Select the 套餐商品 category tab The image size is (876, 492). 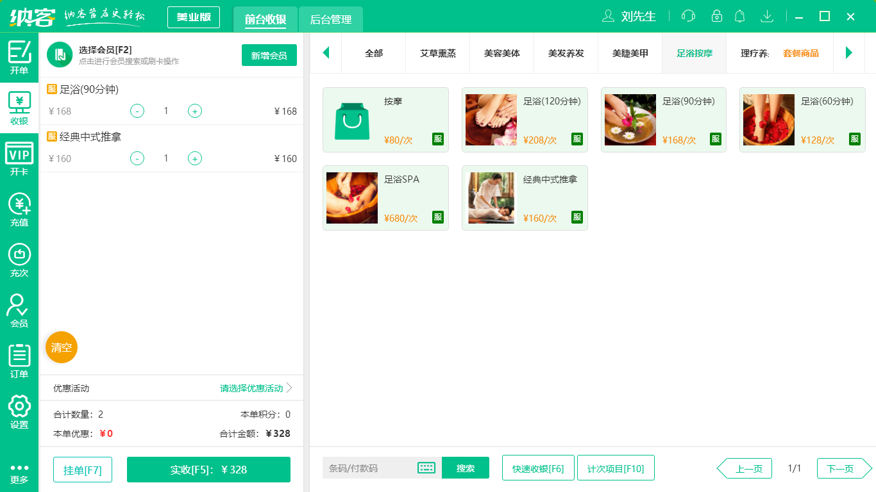tap(801, 54)
